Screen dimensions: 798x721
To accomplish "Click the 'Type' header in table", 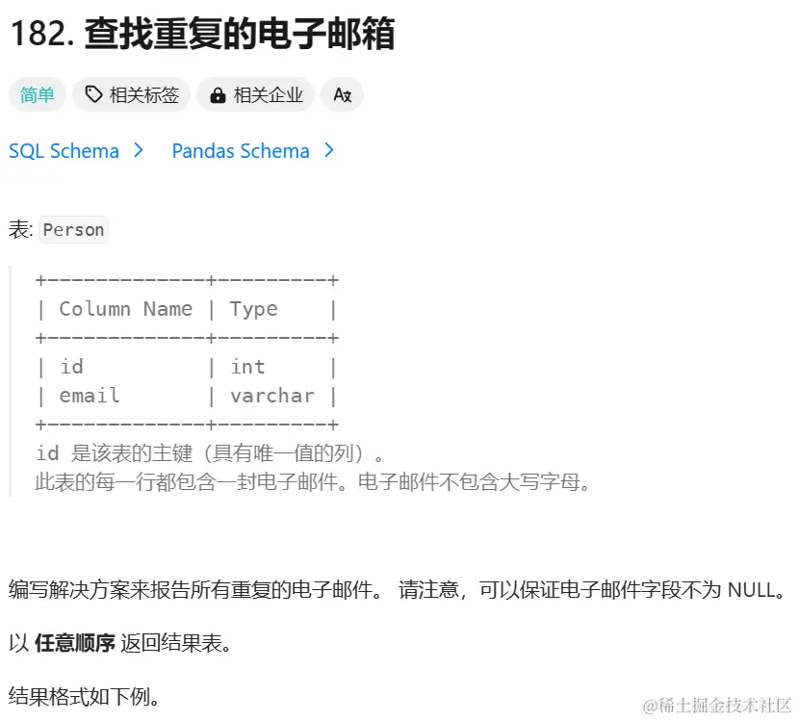I will coord(254,309).
